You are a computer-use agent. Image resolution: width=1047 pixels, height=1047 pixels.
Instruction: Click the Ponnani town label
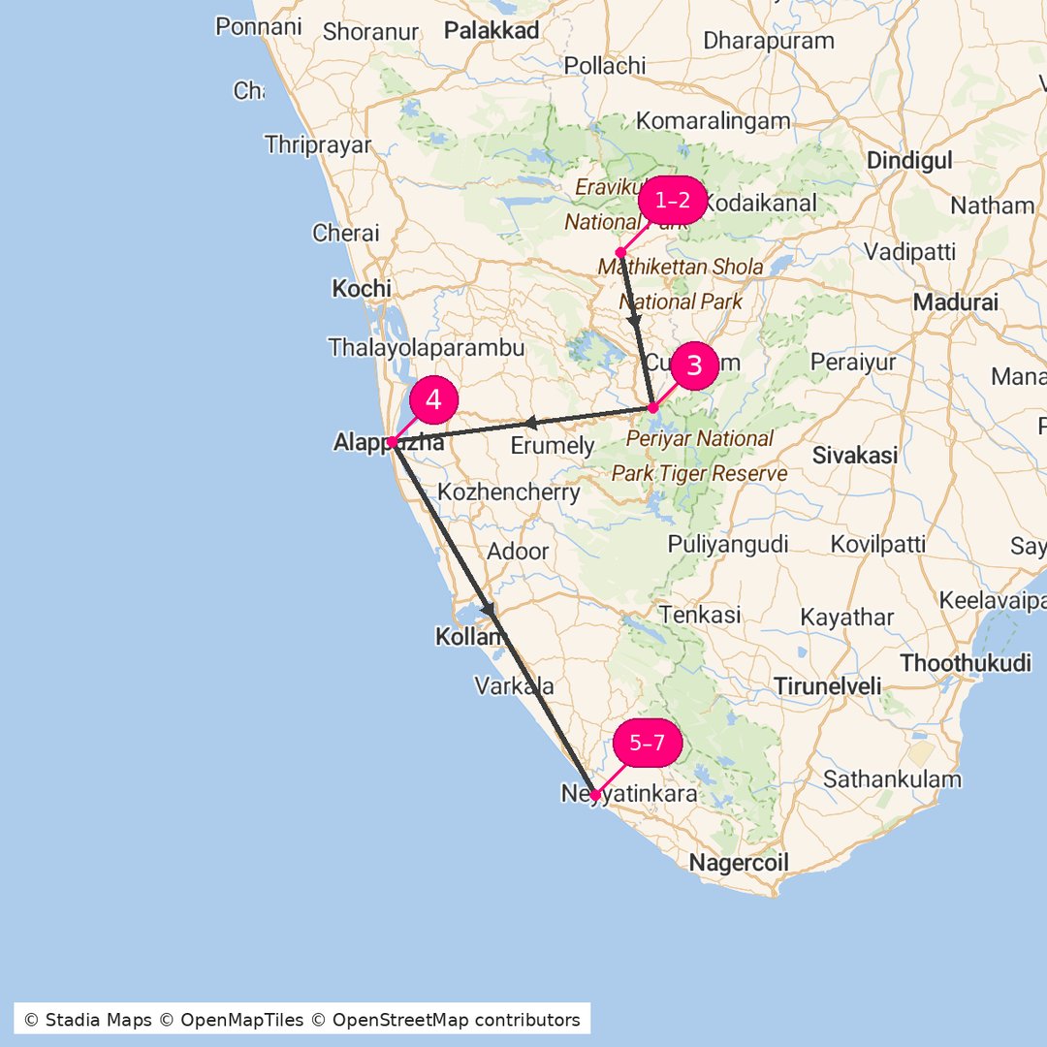(x=258, y=27)
